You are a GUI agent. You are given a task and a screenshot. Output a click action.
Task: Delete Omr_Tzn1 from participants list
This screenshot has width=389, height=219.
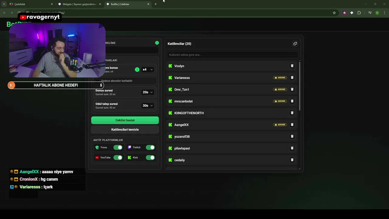click(292, 89)
